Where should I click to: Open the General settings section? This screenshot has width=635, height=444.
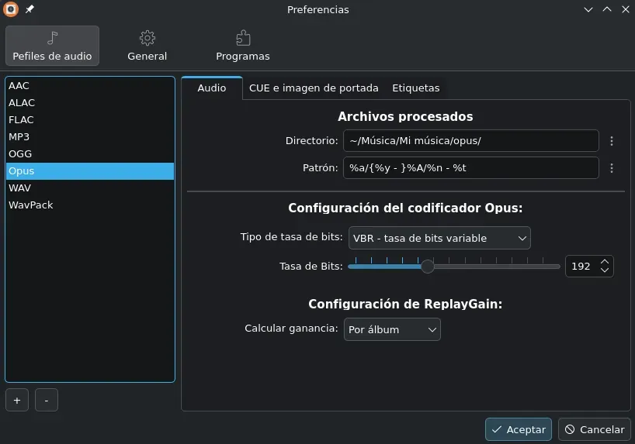click(x=147, y=46)
